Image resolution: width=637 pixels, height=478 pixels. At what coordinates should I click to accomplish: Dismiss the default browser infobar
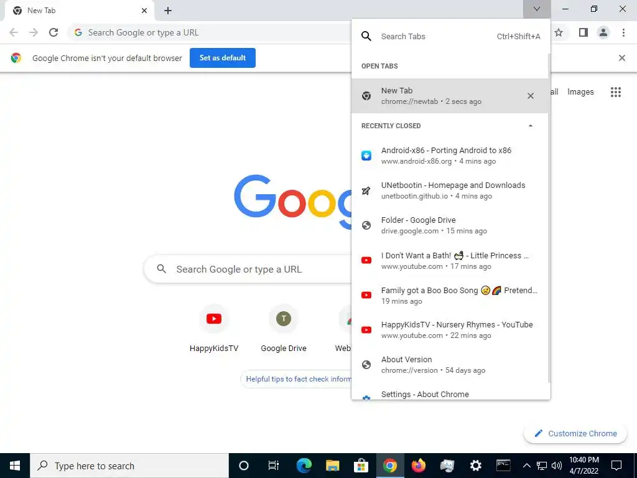(622, 58)
